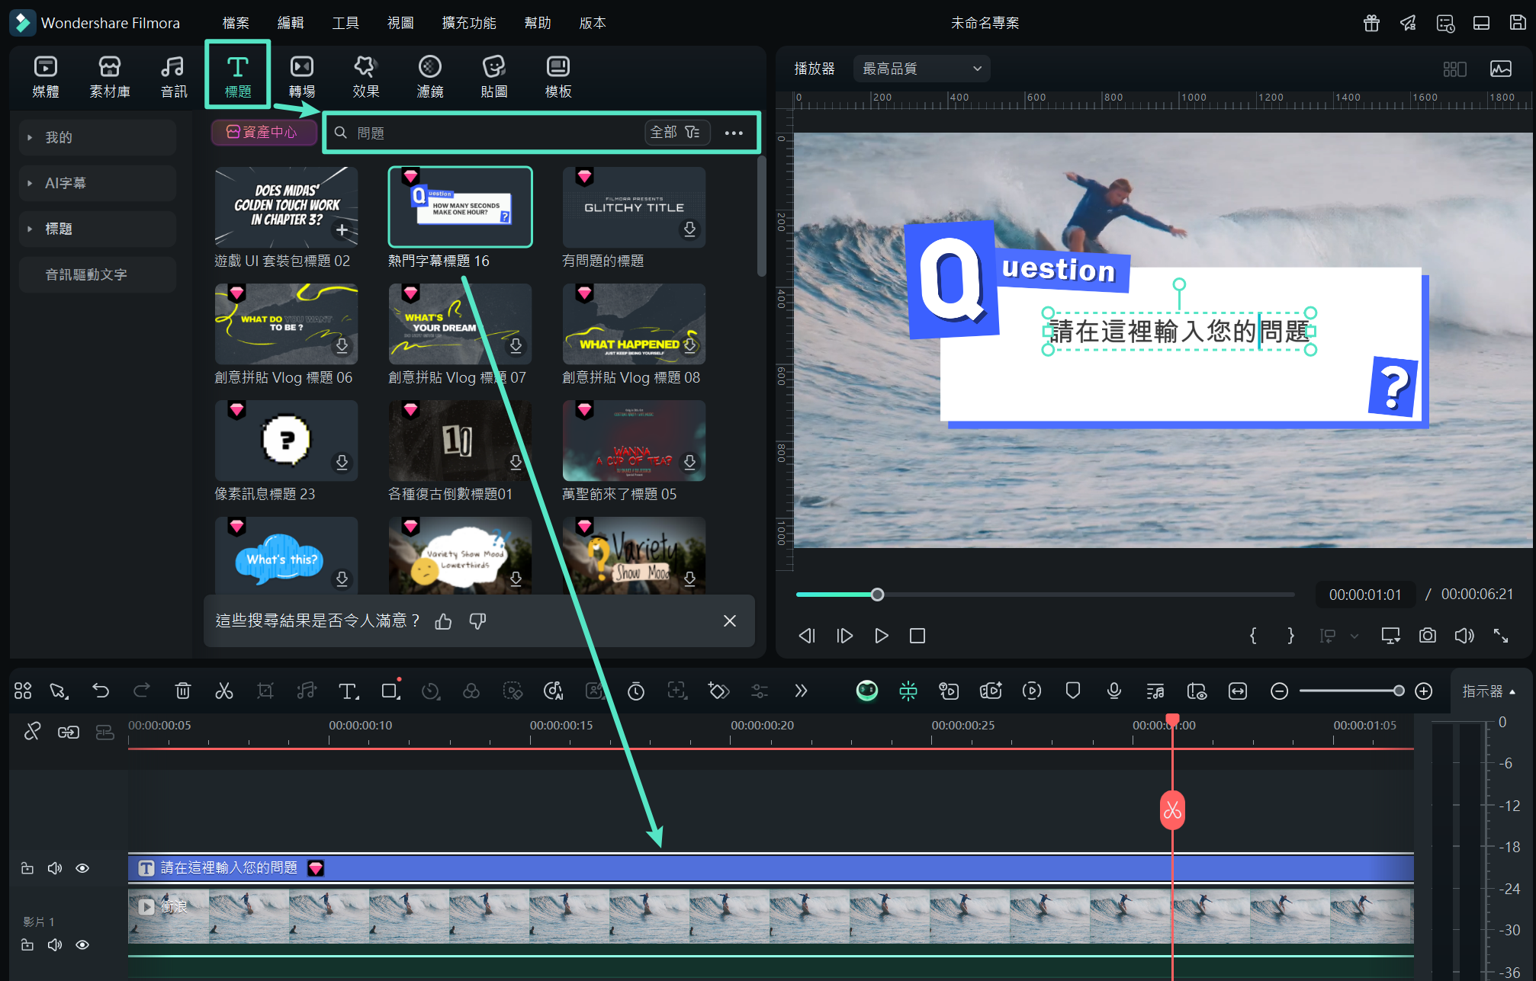Select the Text tool in the timeline toolbar
The width and height of the screenshot is (1536, 981).
[348, 691]
